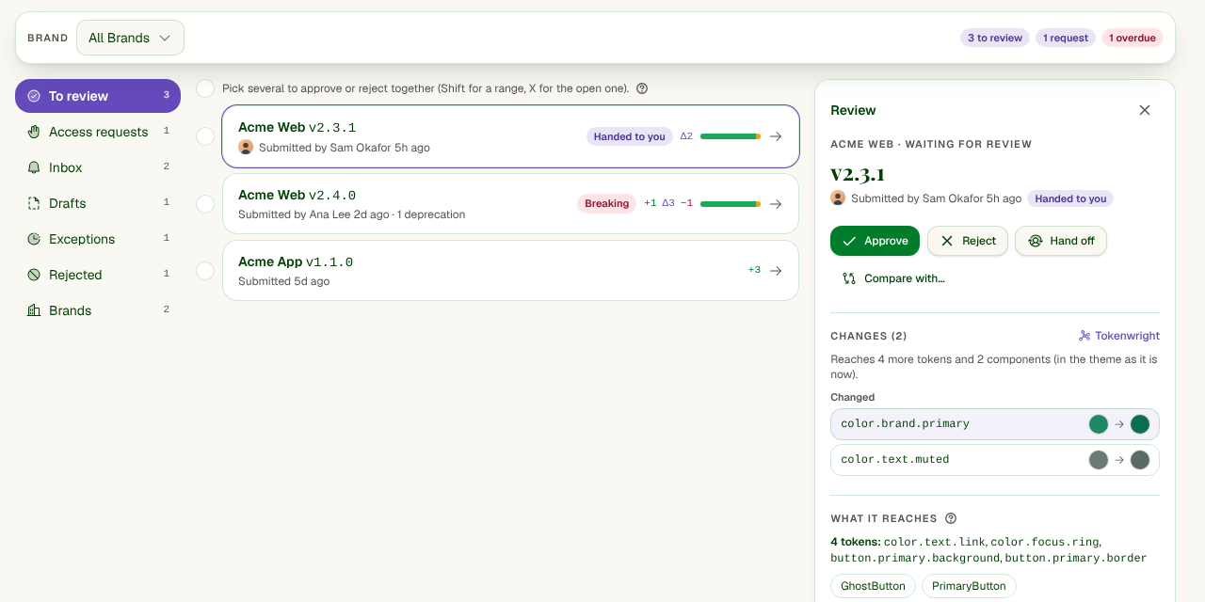Image resolution: width=1205 pixels, height=602 pixels.
Task: Go to Inbox in sidebar
Action: point(98,167)
